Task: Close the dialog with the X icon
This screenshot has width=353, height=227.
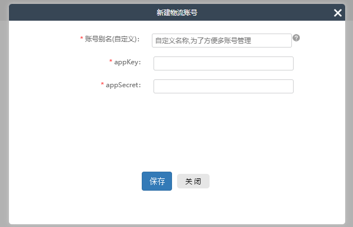Action: [x=337, y=13]
